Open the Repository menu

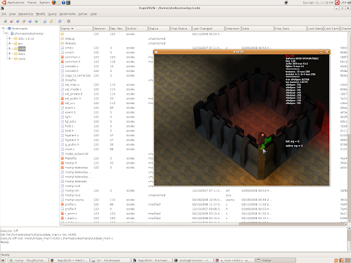[x=25, y=14]
